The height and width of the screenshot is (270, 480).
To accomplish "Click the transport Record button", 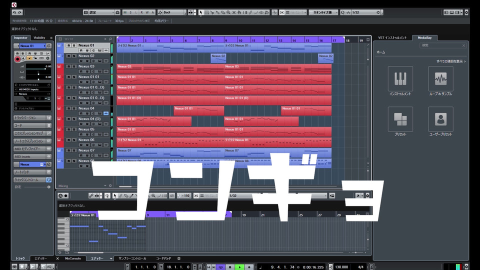I will click(x=249, y=267).
